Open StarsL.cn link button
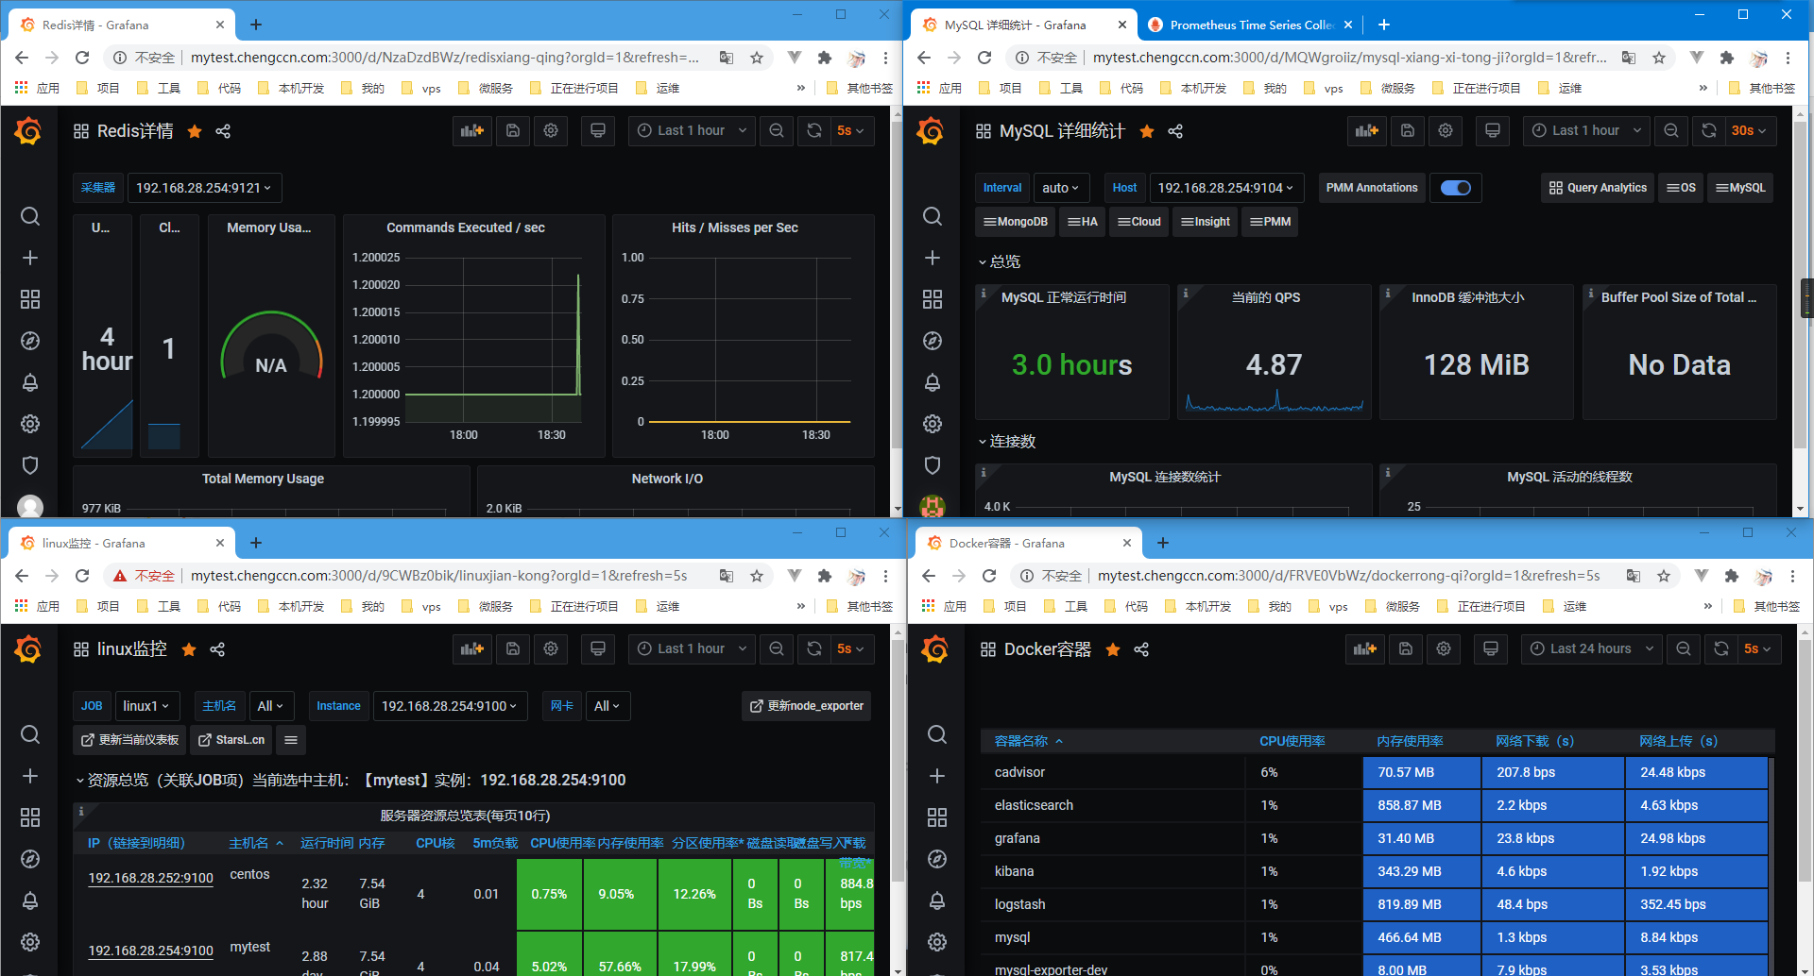The image size is (1814, 976). (x=231, y=740)
